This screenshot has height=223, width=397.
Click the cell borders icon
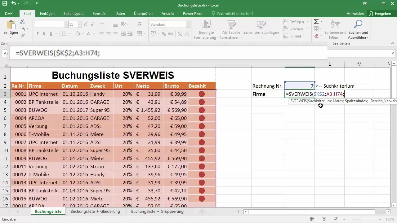point(64,34)
